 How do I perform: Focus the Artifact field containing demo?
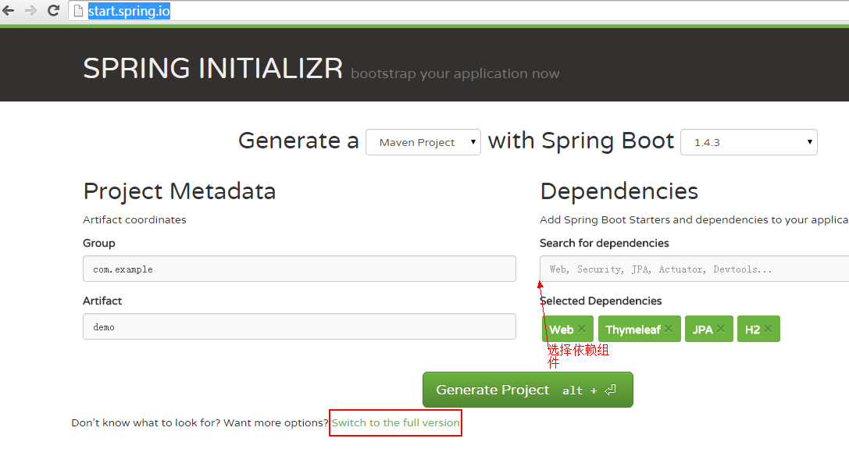[299, 326]
